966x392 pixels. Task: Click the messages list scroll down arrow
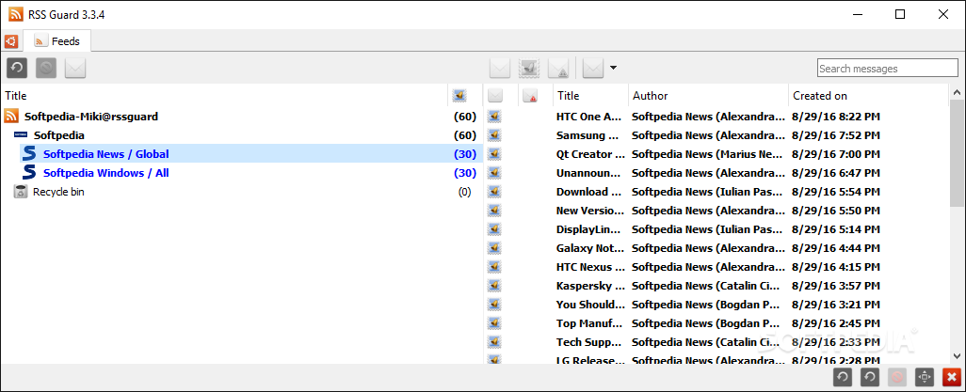957,355
